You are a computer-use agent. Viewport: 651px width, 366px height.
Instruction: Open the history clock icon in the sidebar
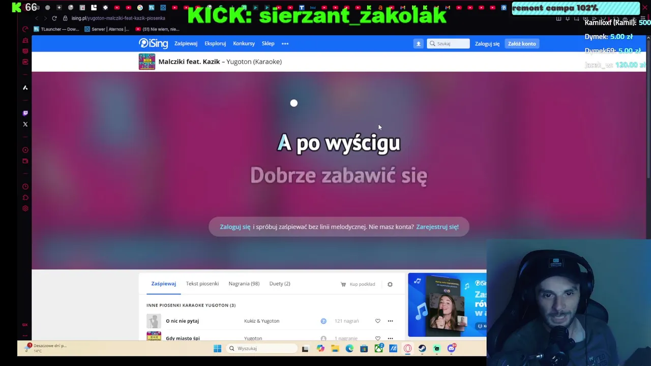click(x=25, y=187)
